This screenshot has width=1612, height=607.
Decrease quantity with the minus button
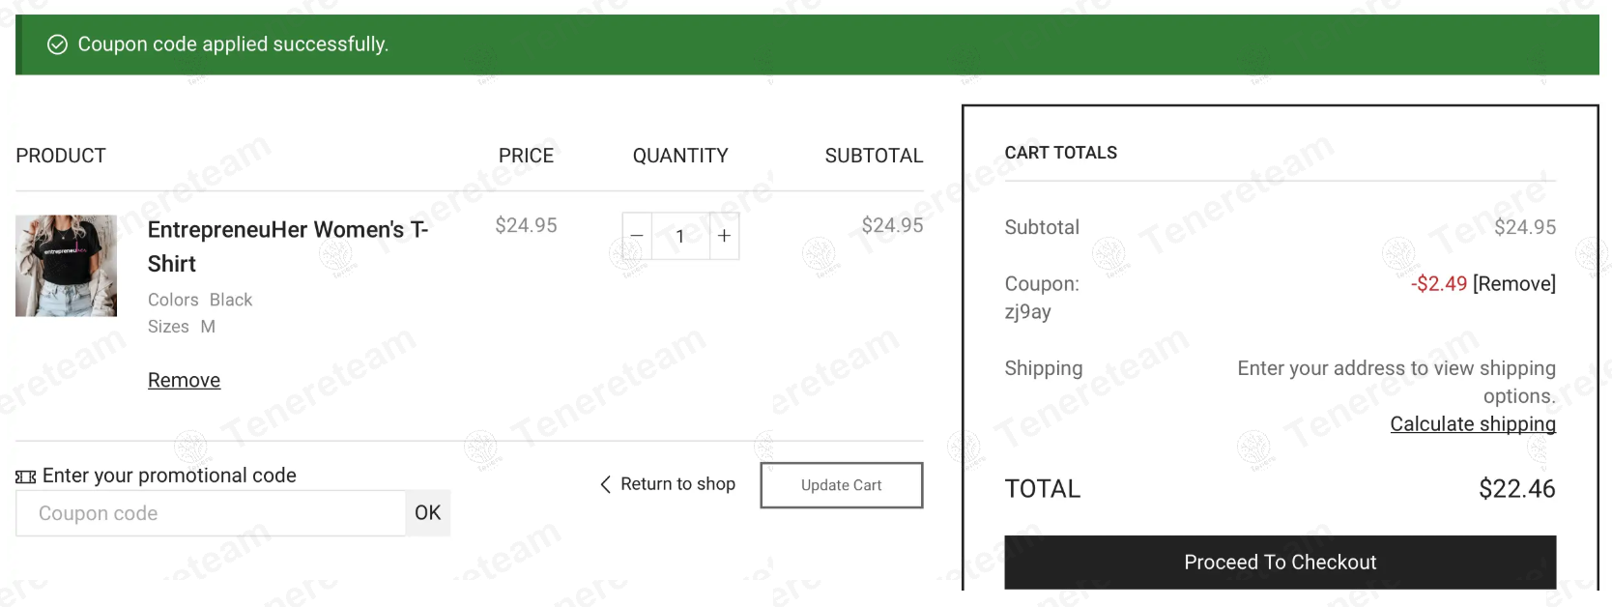pos(637,236)
